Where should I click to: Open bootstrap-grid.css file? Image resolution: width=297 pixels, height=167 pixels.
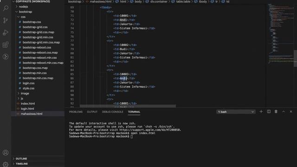tap(35, 27)
